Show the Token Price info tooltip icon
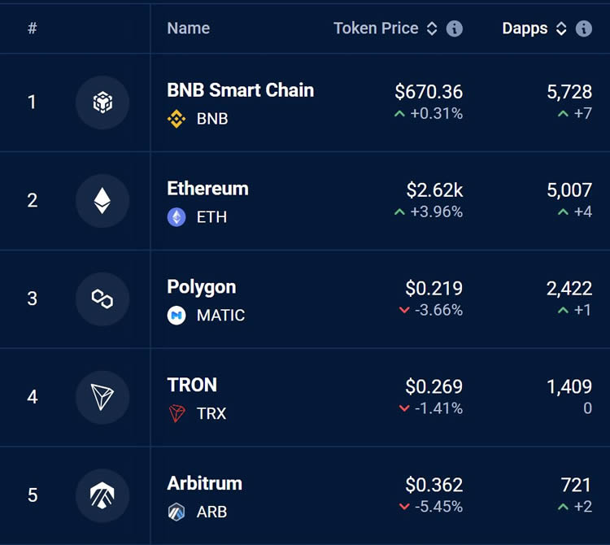610x545 pixels. (x=455, y=28)
